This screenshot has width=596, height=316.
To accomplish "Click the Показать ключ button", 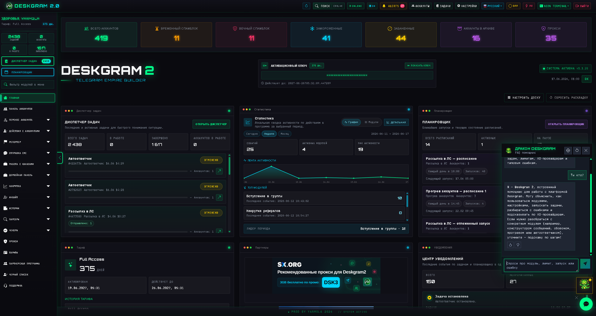I will 419,66.
